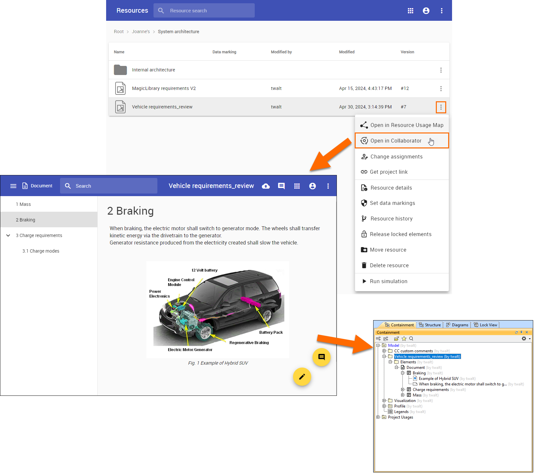Click the yellow floating comment button
The height and width of the screenshot is (476, 540).
click(321, 357)
